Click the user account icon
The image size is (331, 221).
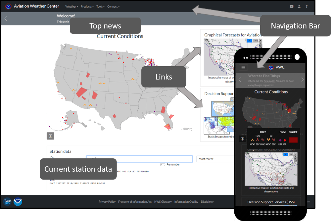(299, 6)
